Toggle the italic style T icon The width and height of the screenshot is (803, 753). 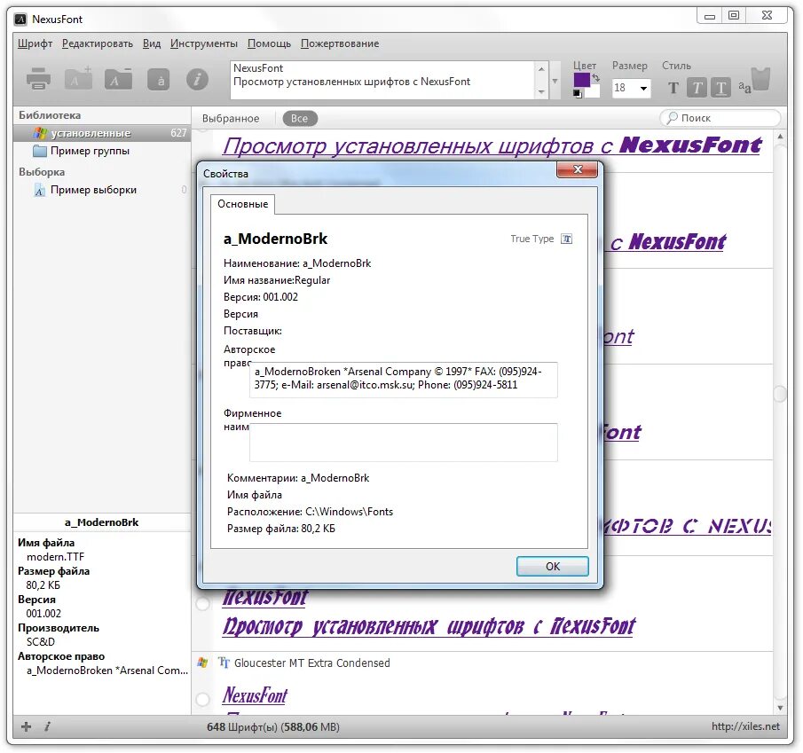pyautogui.click(x=697, y=88)
